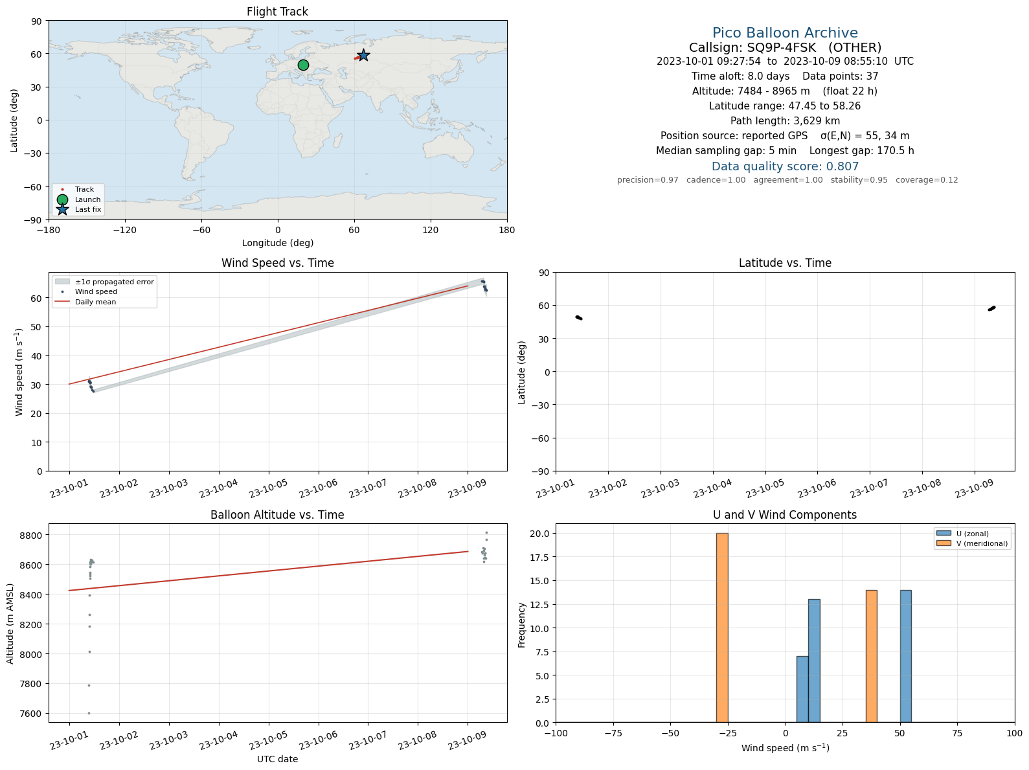The height and width of the screenshot is (770, 1029).
Task: Click the U (zonal) legend label
Action: tap(973, 534)
